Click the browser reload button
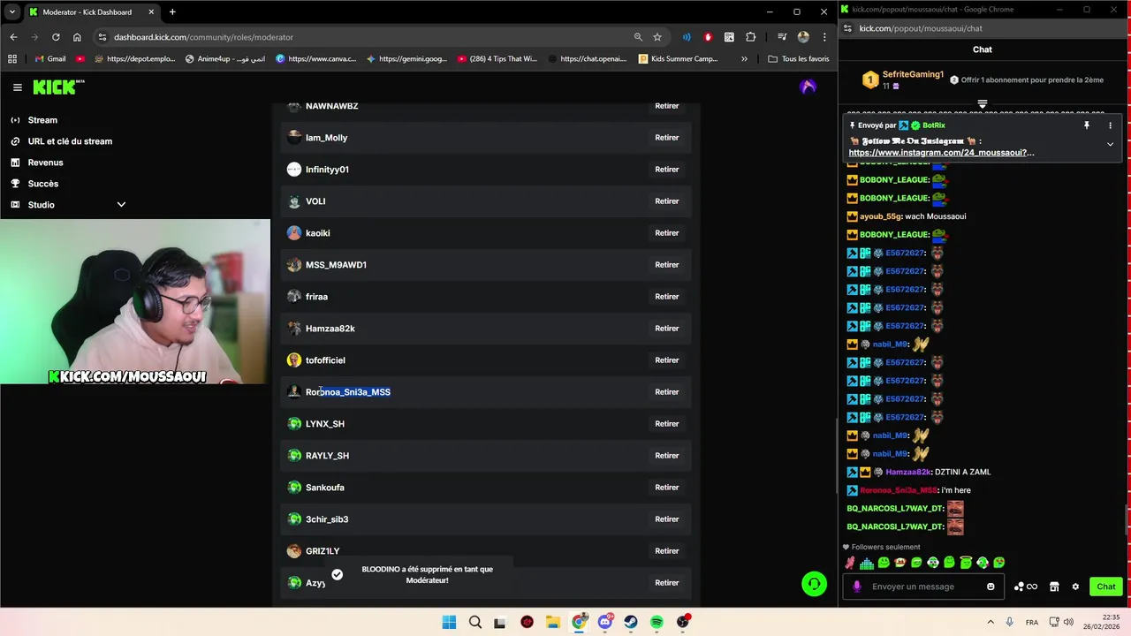Viewport: 1131px width, 636px height. pos(56,37)
